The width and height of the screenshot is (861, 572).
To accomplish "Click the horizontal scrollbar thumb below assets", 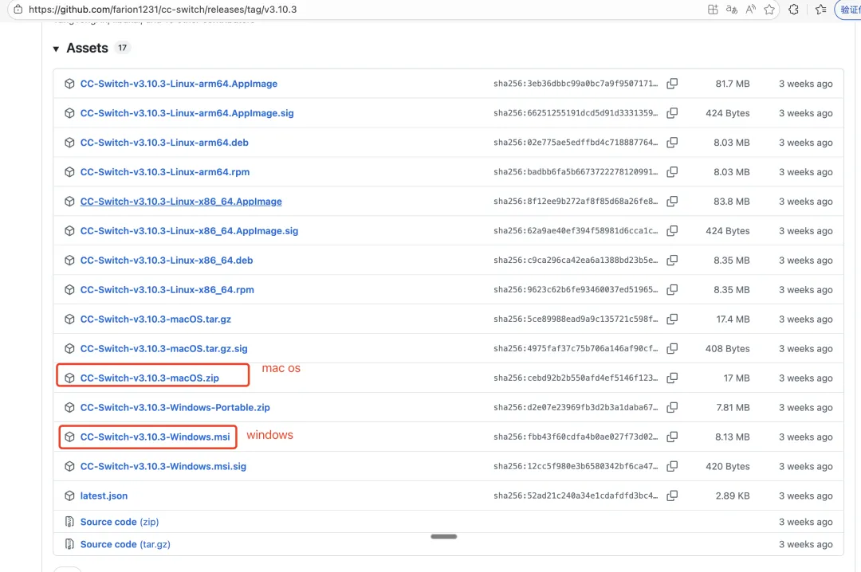I will point(444,536).
